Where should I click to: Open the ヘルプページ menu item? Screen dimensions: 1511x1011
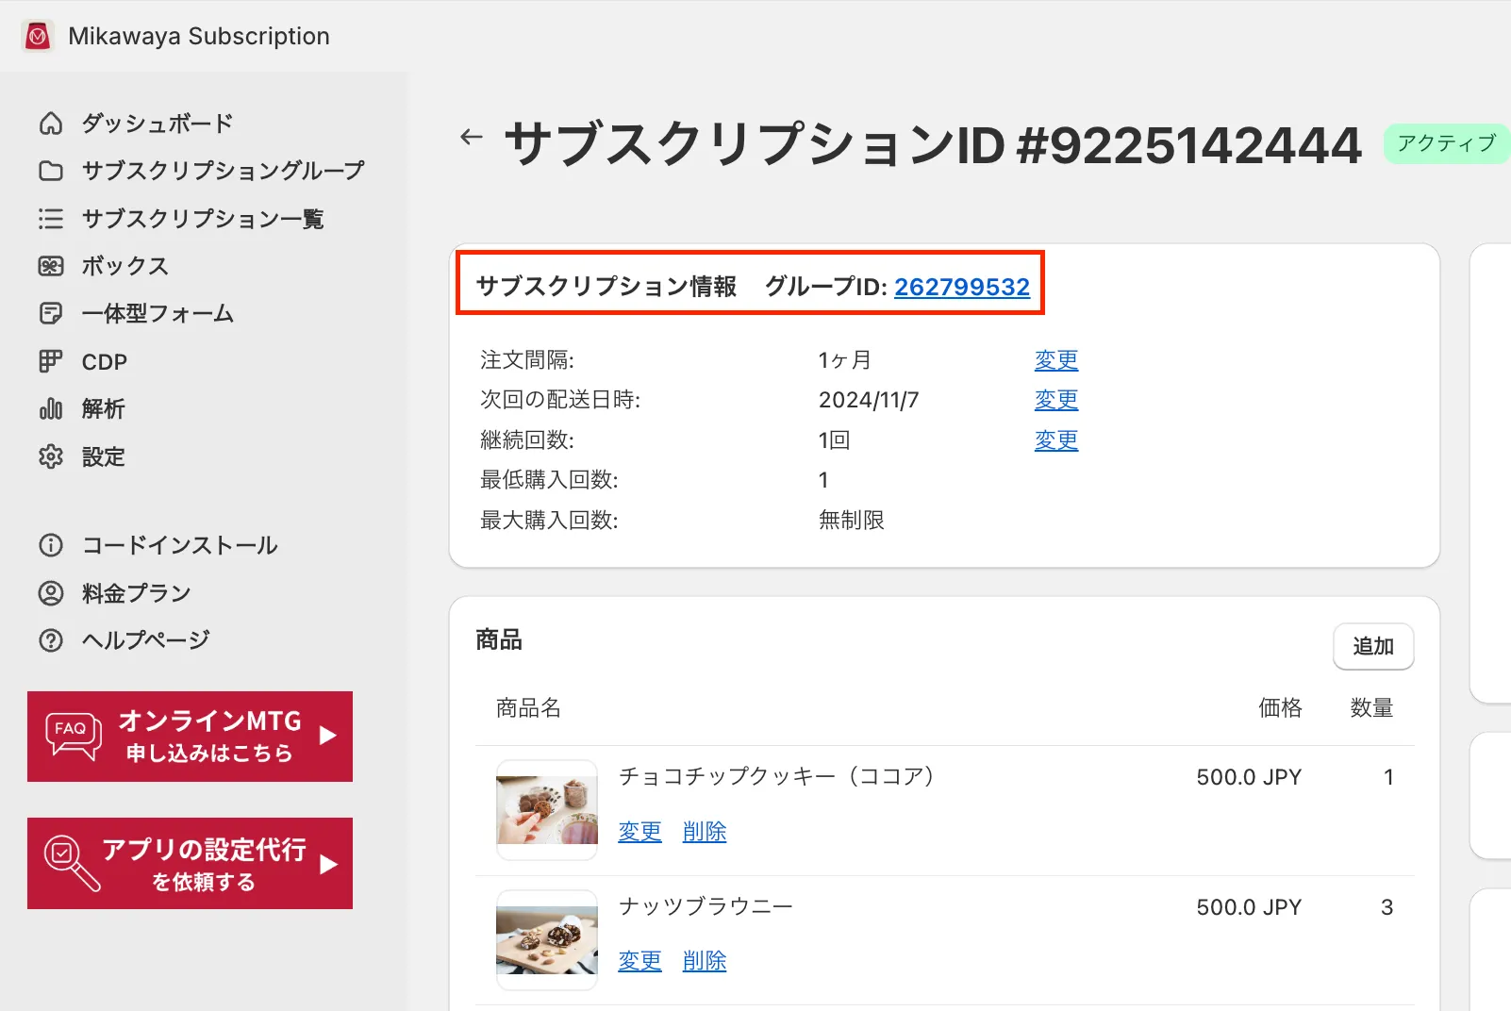click(145, 640)
